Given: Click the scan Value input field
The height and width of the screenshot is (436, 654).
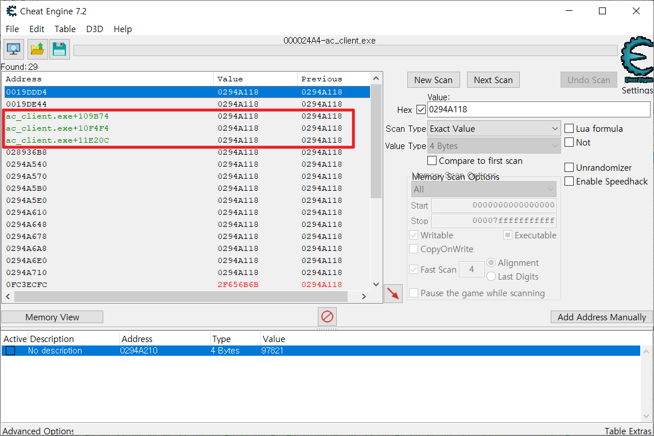Looking at the screenshot, I should click(539, 109).
